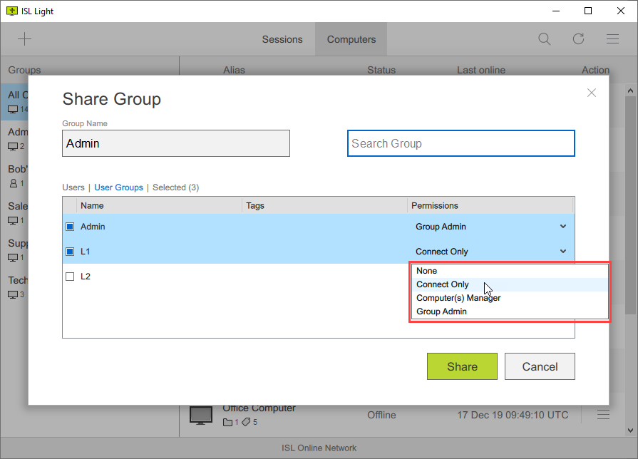This screenshot has height=459, width=638.
Task: Open search with the magnifier icon
Action: coord(544,38)
